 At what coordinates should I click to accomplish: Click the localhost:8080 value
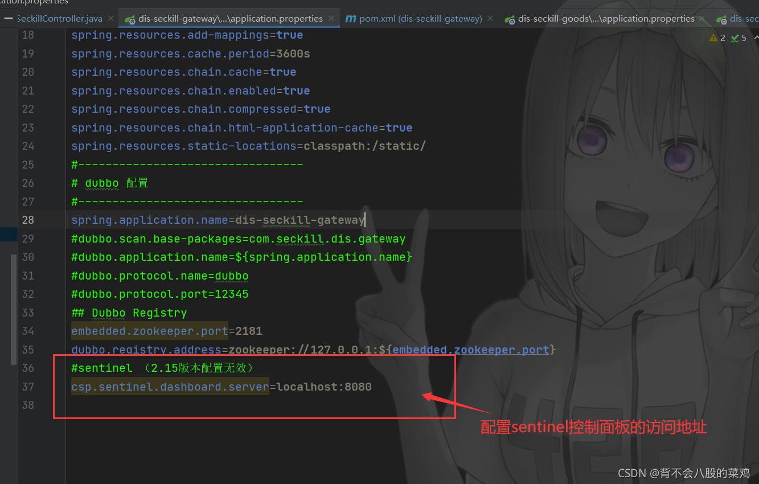(324, 387)
